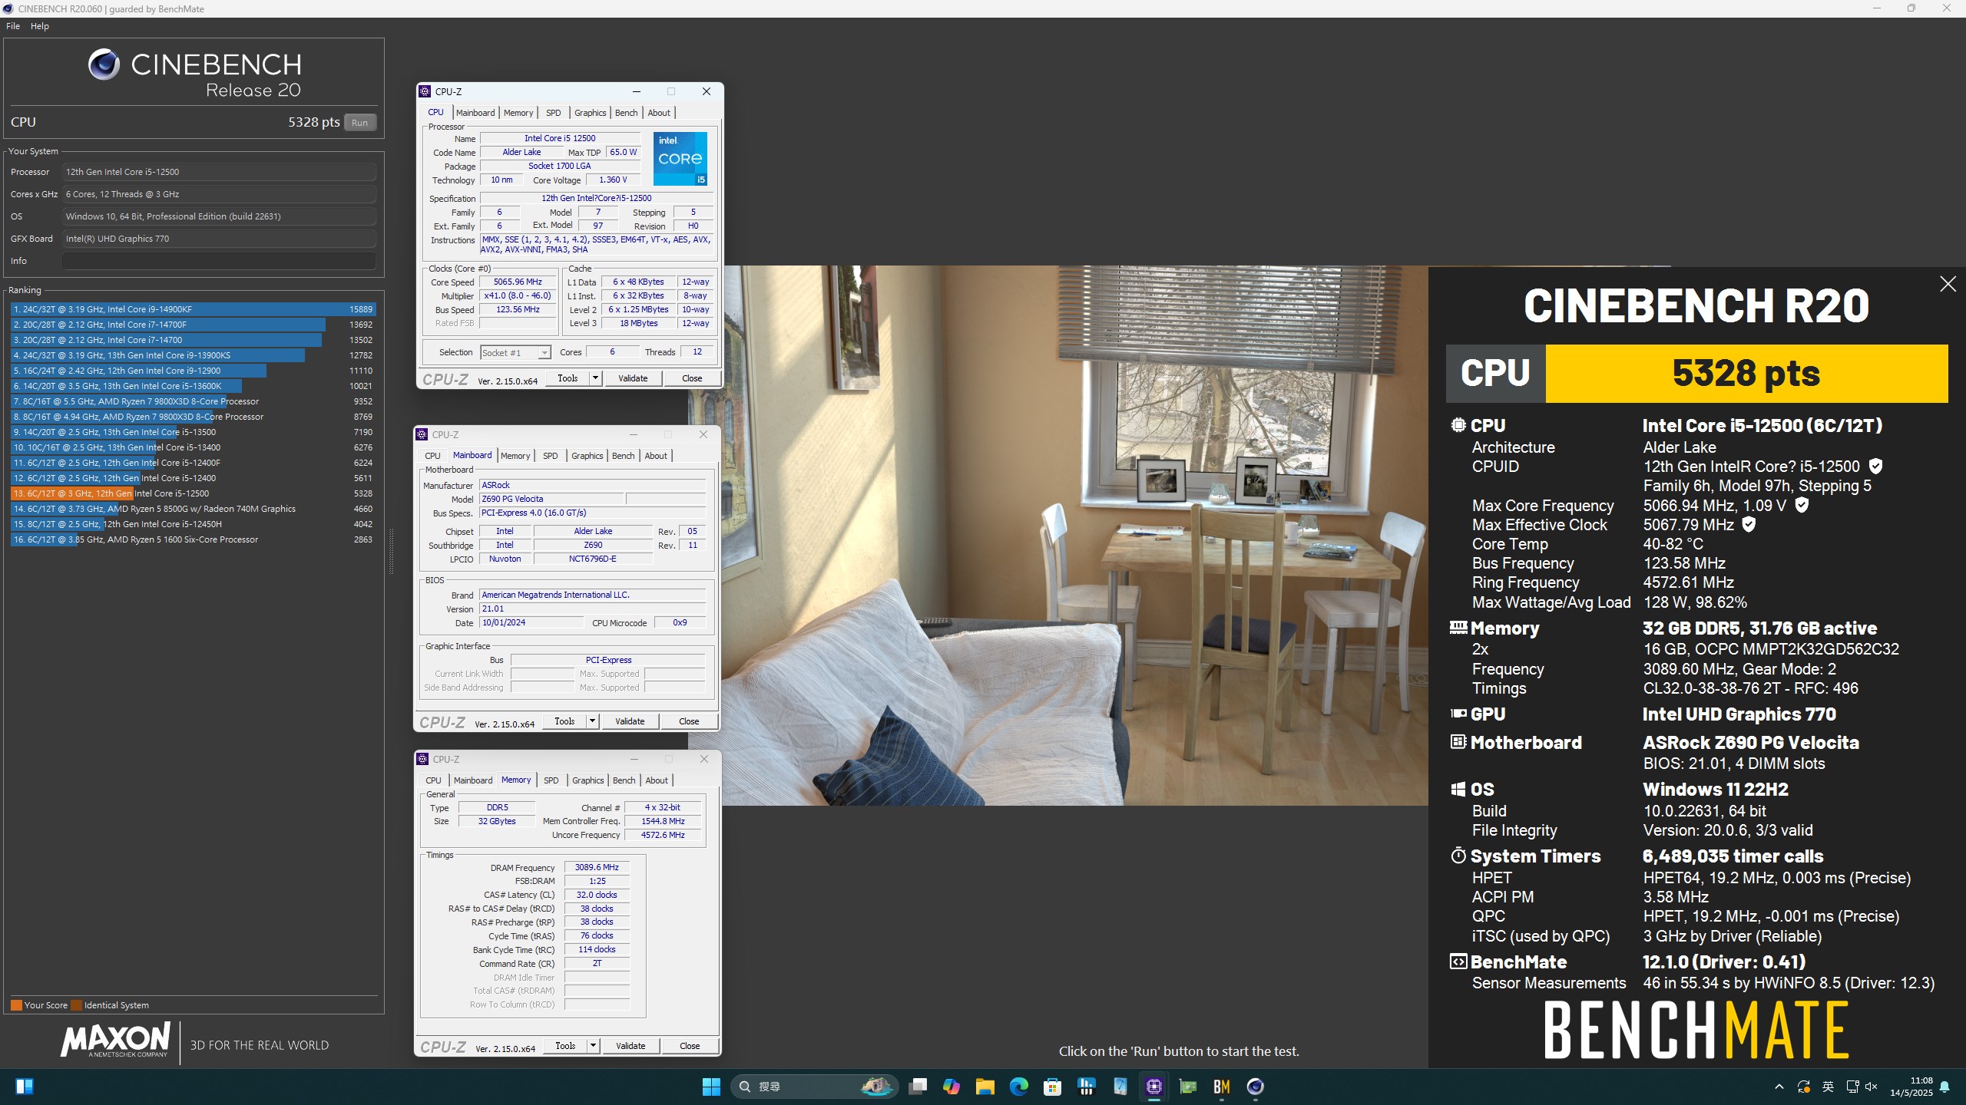The height and width of the screenshot is (1105, 1966).
Task: Select ranking row AMD Ryzen 7 9800X3D at 5.5 GHz
Action: click(193, 401)
